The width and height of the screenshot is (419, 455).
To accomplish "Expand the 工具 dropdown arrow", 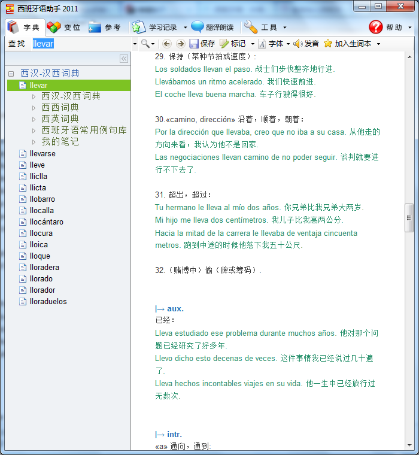I will (x=285, y=28).
